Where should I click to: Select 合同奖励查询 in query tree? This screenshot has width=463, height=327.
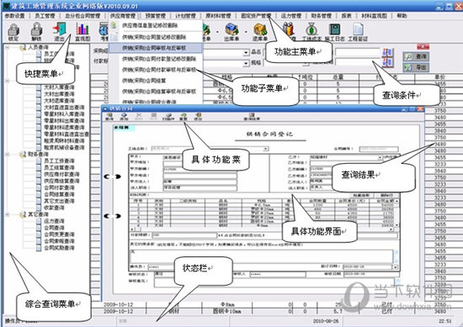[59, 248]
